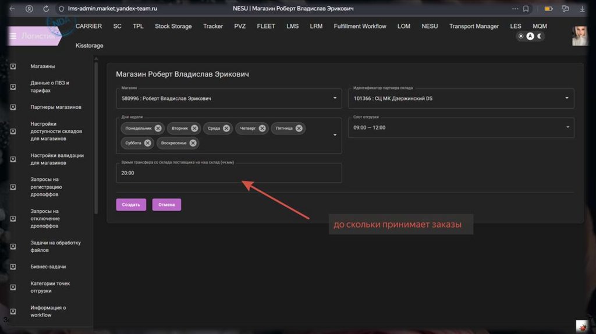Switch to dark theme with the moon toggle
This screenshot has height=334, width=596.
(540, 36)
